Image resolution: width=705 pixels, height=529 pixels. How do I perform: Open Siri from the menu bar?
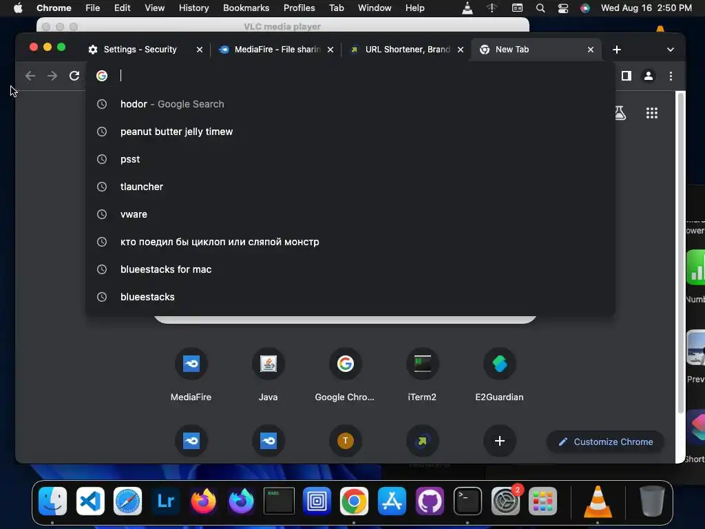pos(585,8)
